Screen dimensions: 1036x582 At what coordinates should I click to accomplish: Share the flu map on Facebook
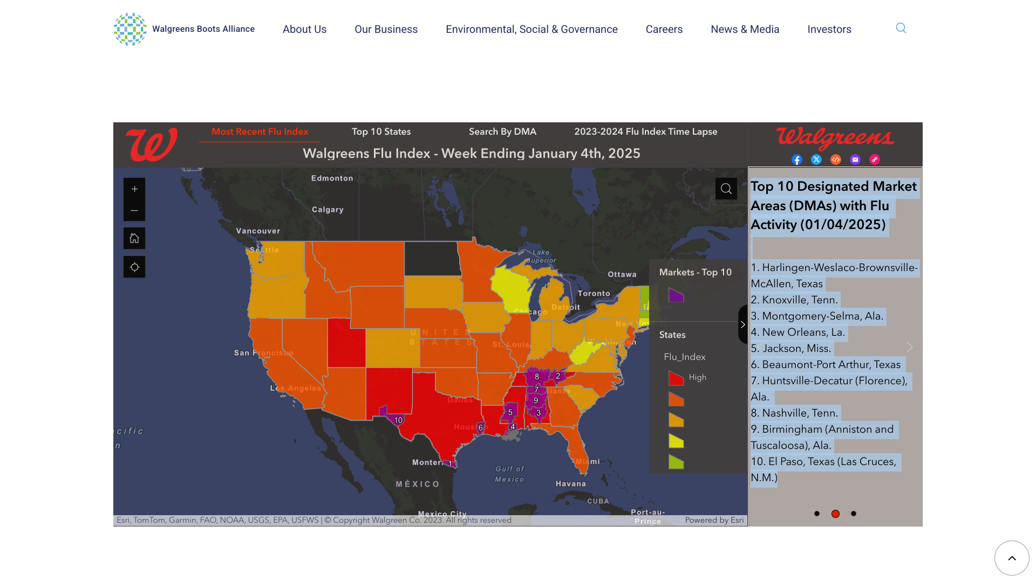click(797, 160)
